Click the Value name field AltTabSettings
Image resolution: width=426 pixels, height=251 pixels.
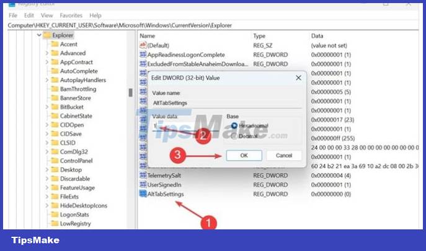[227, 103]
